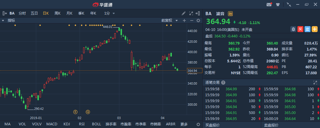Open the help icon beside 逐笔交易
Image resolution: width=320 pixels, height=128 pixels.
tap(223, 83)
